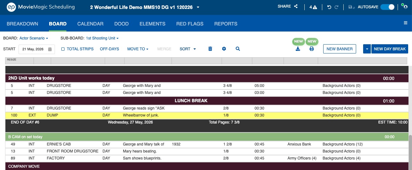Click Mary hears beating description
This screenshot has width=412, height=170.
click(x=140, y=151)
